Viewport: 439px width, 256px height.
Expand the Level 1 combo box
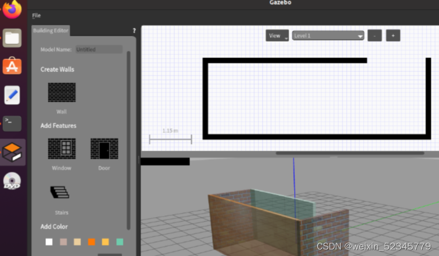click(328, 36)
